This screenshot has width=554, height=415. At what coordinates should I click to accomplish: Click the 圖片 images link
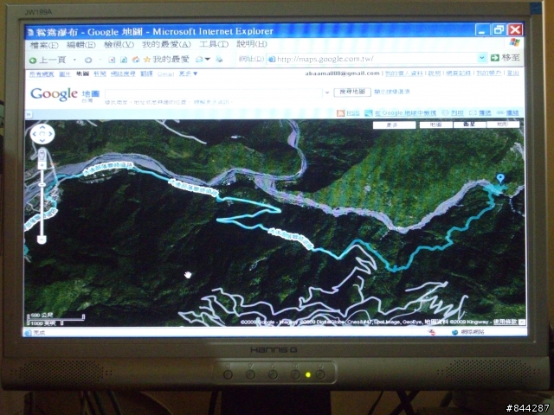click(x=65, y=74)
